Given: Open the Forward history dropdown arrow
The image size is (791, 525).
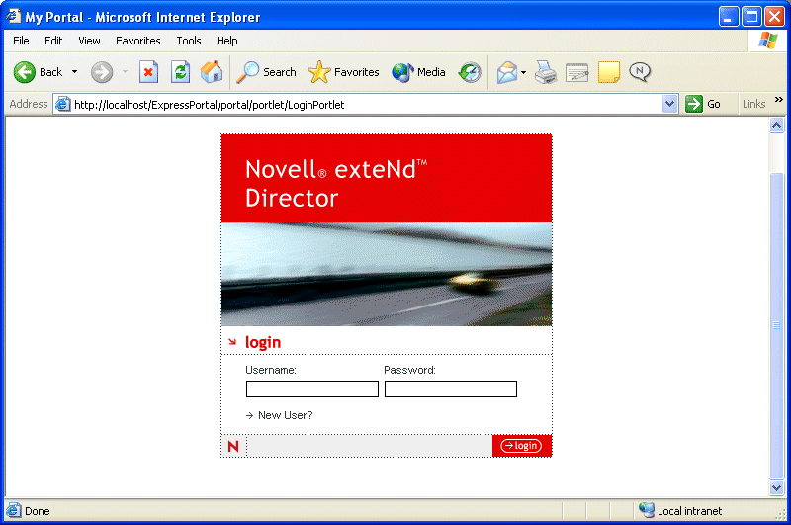Looking at the screenshot, I should click(x=125, y=72).
